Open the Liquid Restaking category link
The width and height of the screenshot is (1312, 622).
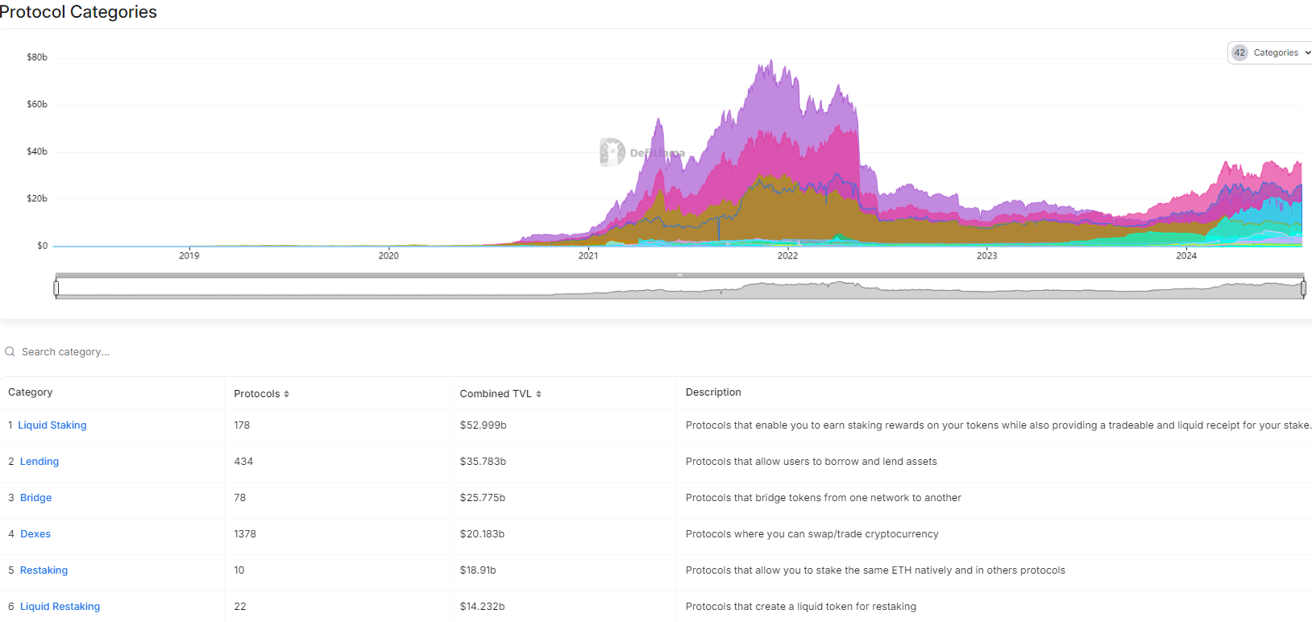60,607
